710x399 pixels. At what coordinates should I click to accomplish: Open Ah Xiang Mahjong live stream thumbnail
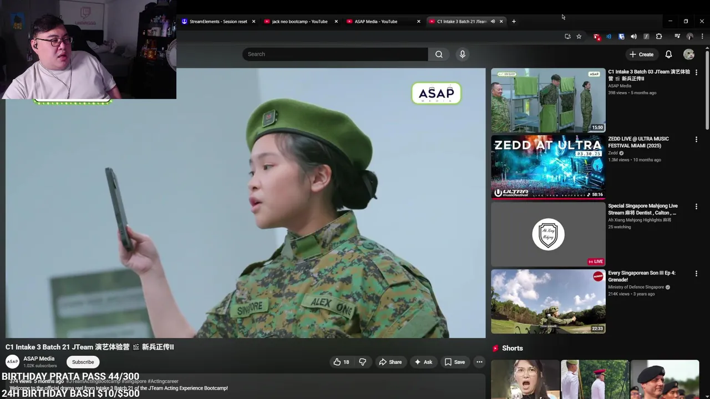tap(548, 234)
